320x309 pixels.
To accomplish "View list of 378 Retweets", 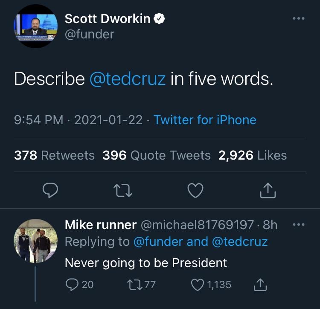I will point(54,155).
